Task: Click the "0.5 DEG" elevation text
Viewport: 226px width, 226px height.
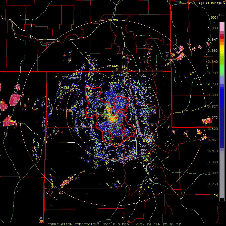Action: (x=121, y=224)
